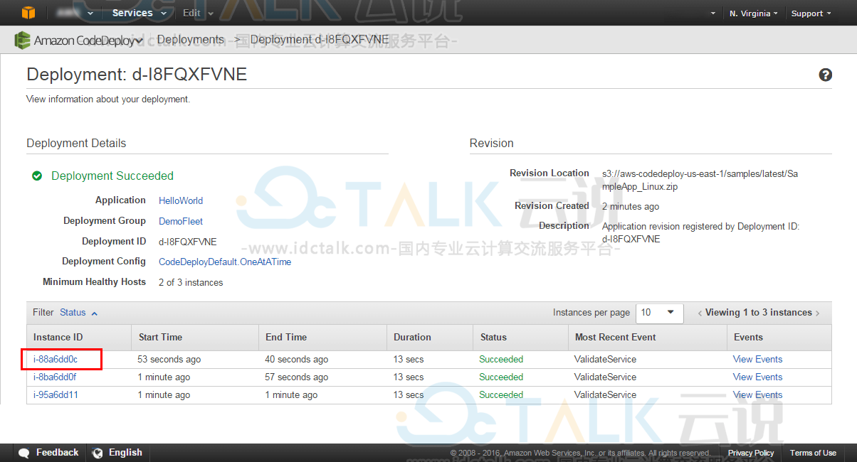Click the AWS orange cube home icon
This screenshot has height=462, width=857.
point(28,13)
